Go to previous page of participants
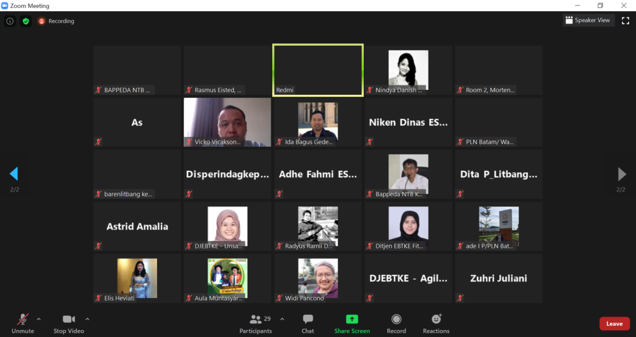Viewport: 636px width, 337px height. 14,173
